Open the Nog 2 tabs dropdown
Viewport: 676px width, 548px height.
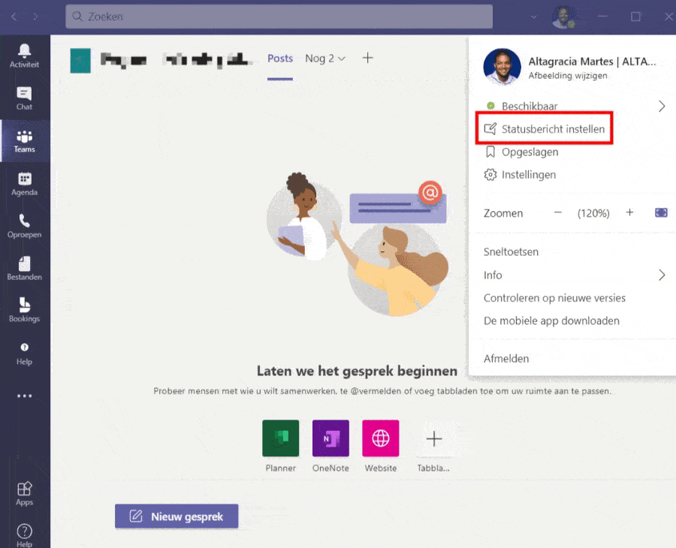coord(325,59)
